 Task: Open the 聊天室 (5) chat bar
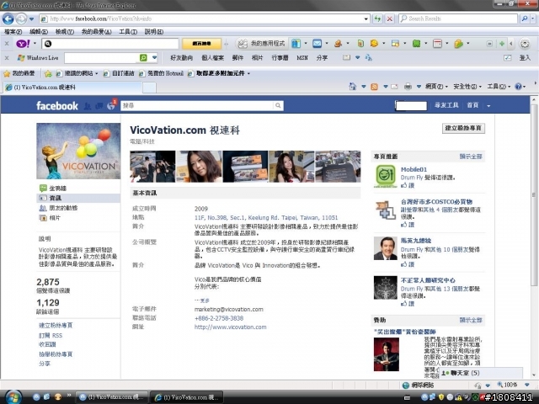(481, 373)
